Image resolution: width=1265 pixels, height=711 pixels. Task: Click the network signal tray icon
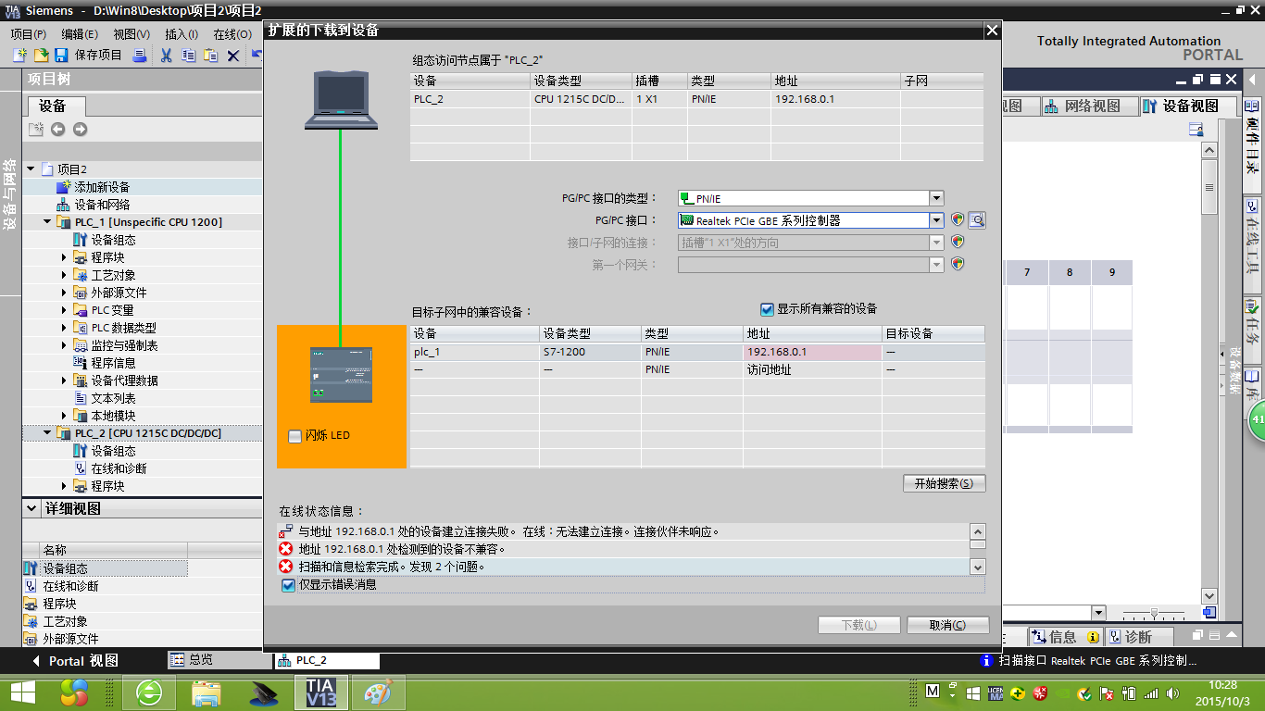(x=1151, y=692)
